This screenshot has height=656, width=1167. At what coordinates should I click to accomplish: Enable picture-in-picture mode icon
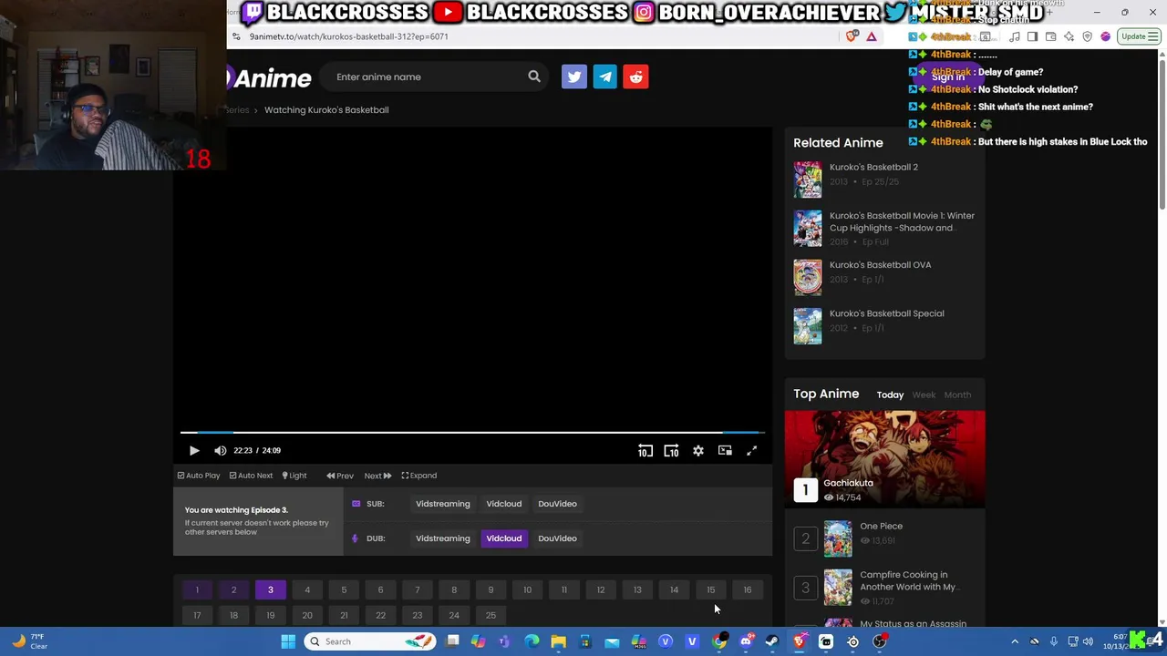(725, 450)
